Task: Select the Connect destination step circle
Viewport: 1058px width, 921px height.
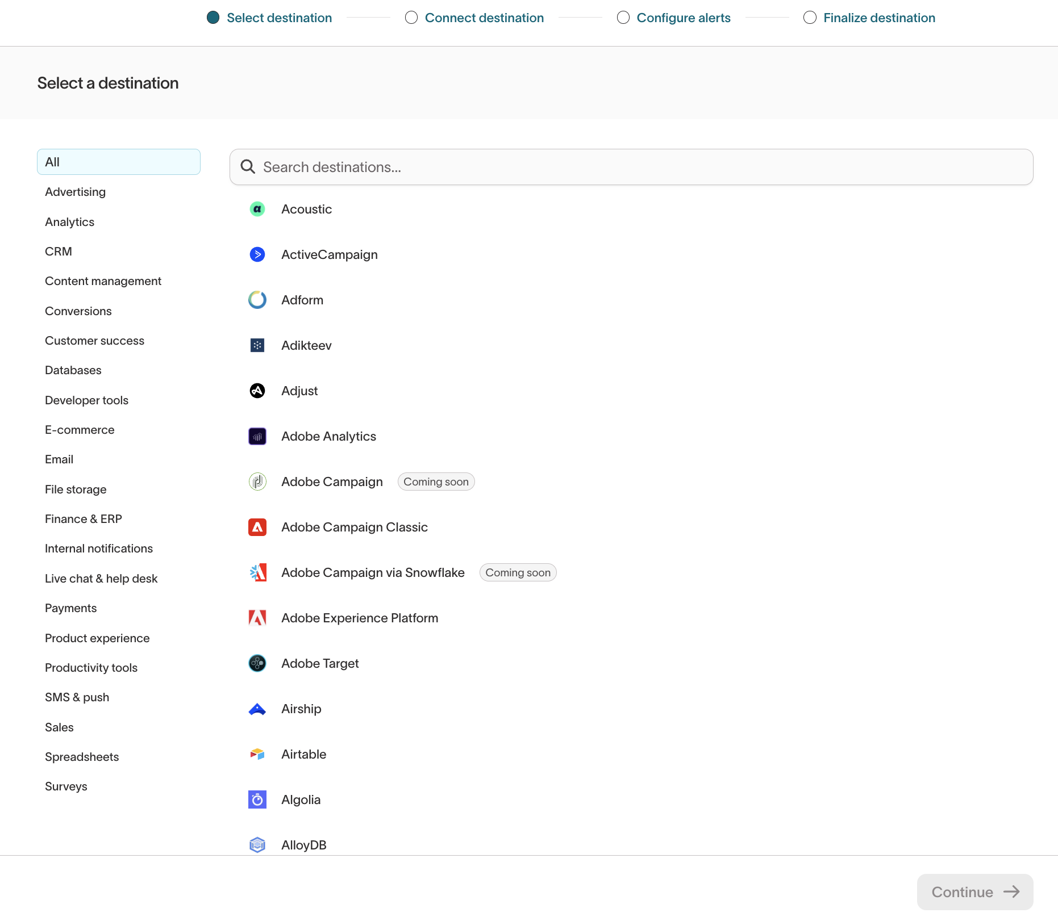Action: coord(411,18)
